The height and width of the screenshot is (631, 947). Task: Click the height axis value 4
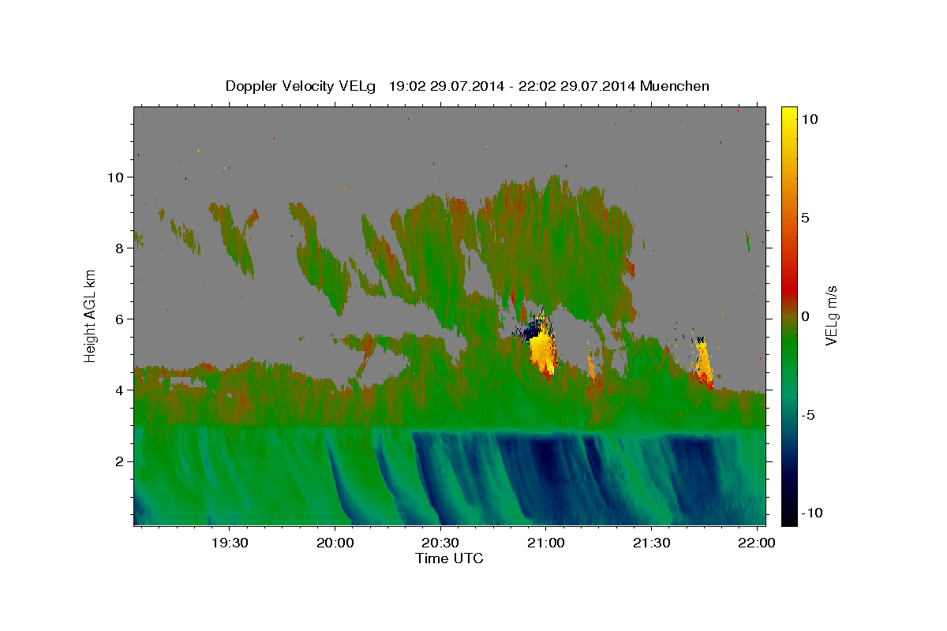120,390
